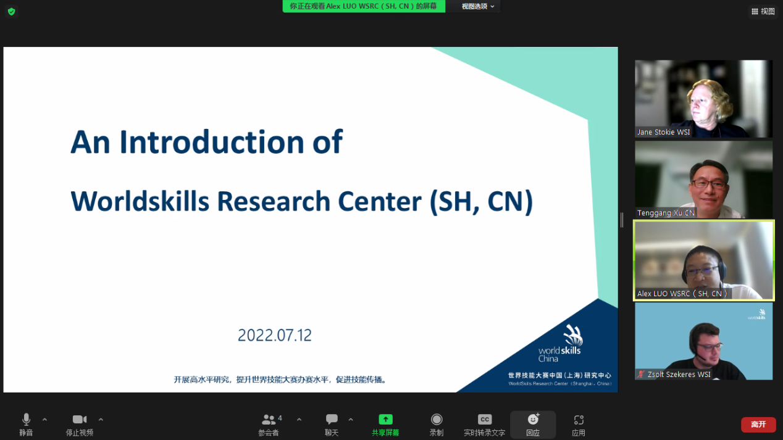Enable live transcript CC button
This screenshot has width=783, height=440.
coord(485,424)
